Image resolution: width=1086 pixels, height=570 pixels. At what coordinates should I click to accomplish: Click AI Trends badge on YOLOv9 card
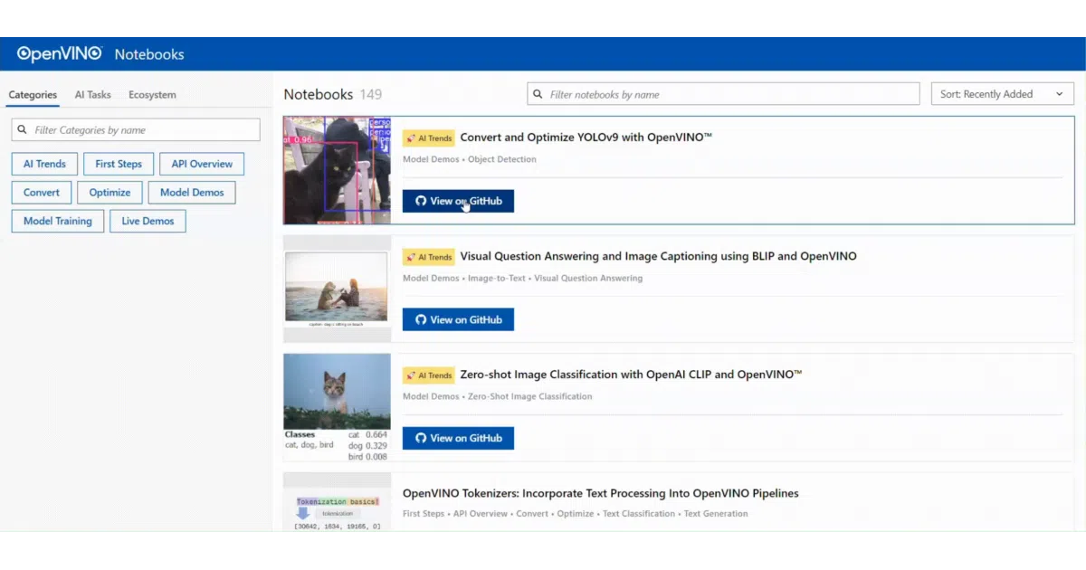tap(428, 138)
